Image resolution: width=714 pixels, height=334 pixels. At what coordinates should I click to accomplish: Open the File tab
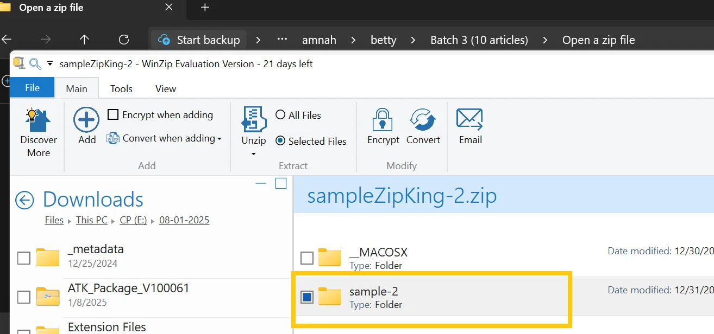pos(32,88)
